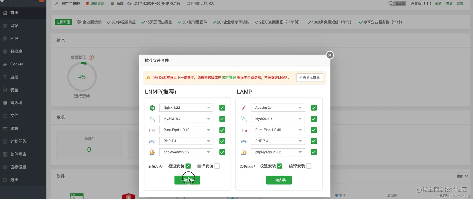Click the Apache feather icon in LAMP suite
The image size is (473, 199).
[244, 107]
